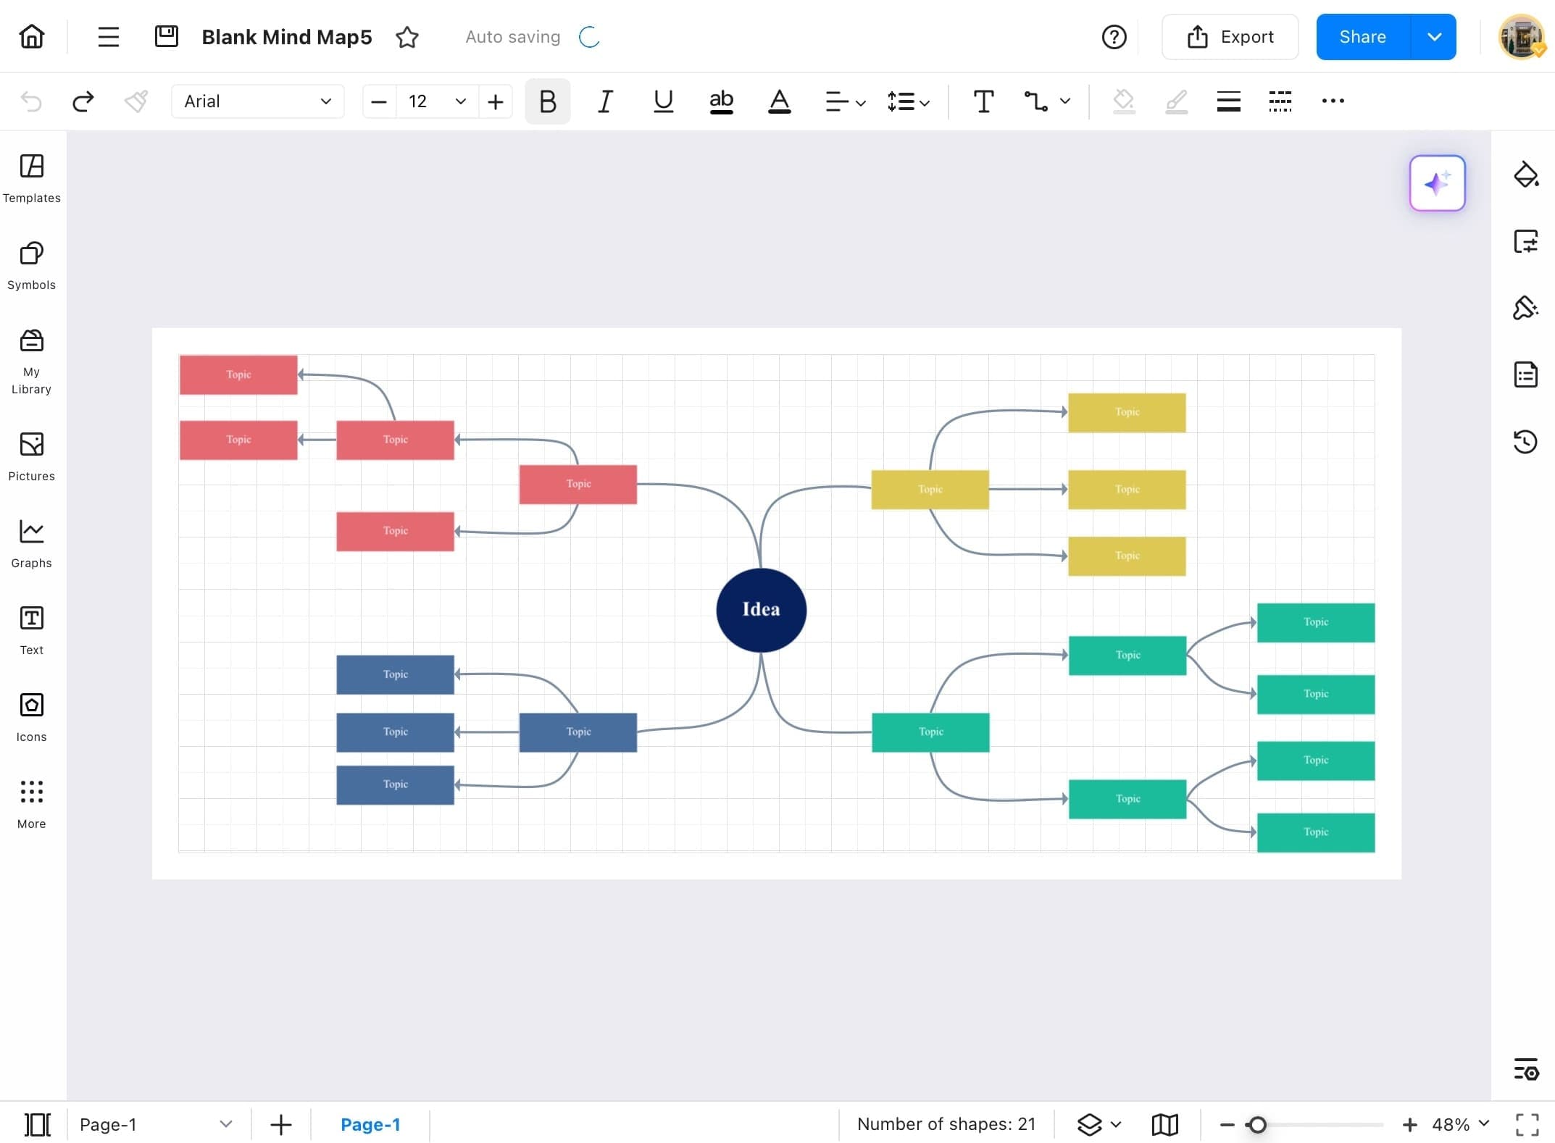Toggle underline on selected text

663,101
